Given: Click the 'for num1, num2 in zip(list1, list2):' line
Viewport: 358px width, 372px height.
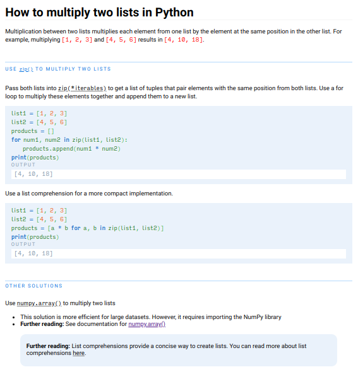Looking at the screenshot, I should point(69,140).
